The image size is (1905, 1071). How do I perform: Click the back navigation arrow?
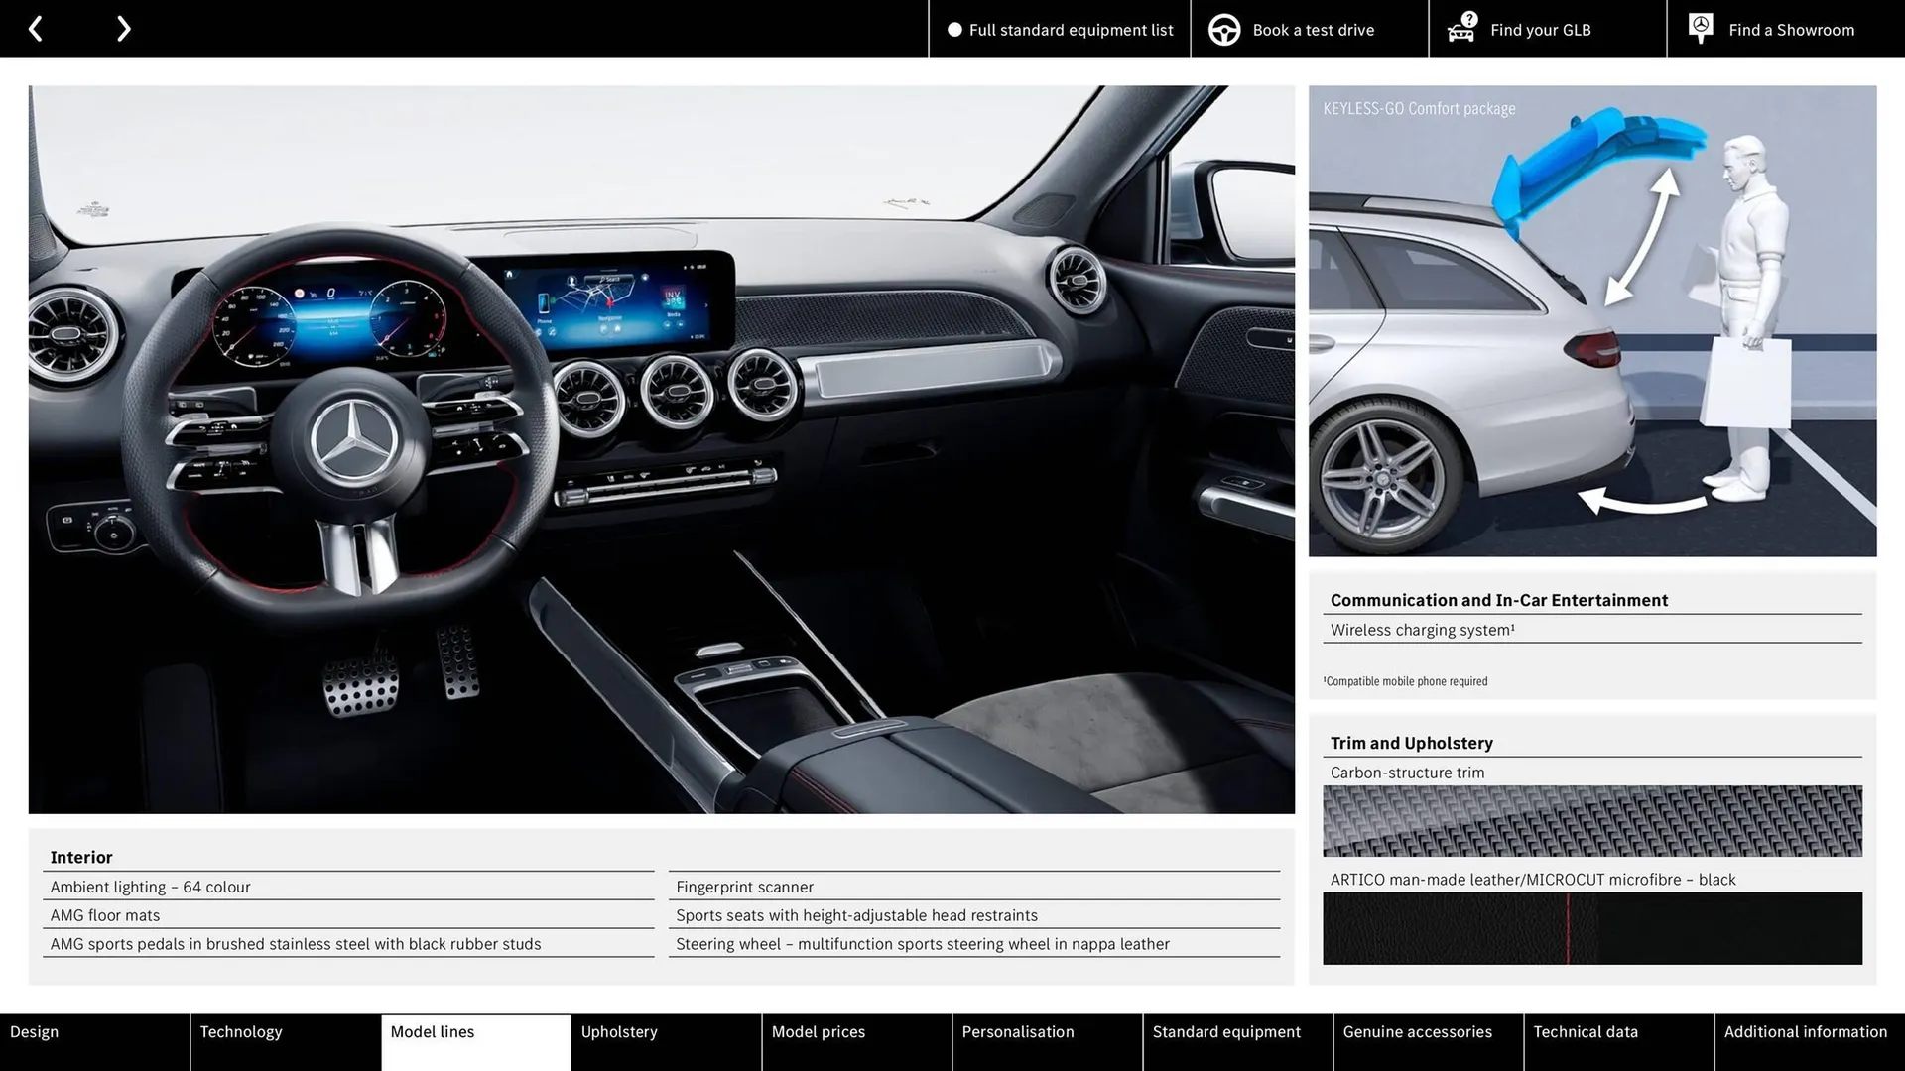(x=36, y=28)
